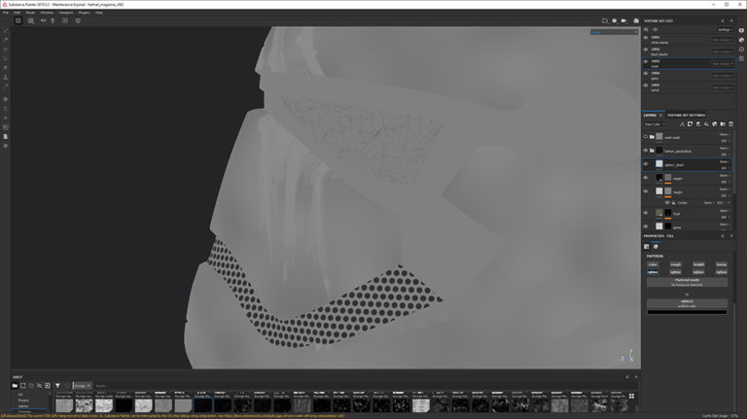Open the Base Color channel dropdown
The width and height of the screenshot is (747, 419).
655,124
